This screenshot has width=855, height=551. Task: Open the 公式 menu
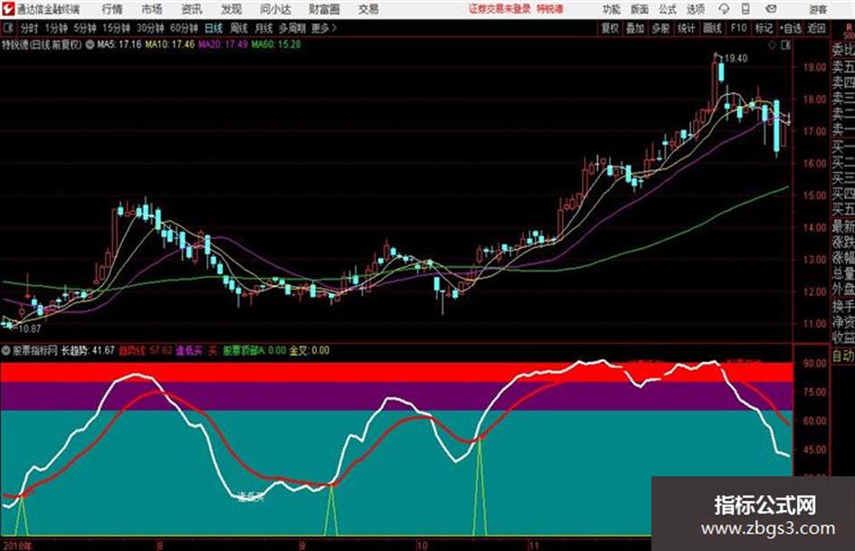click(668, 9)
